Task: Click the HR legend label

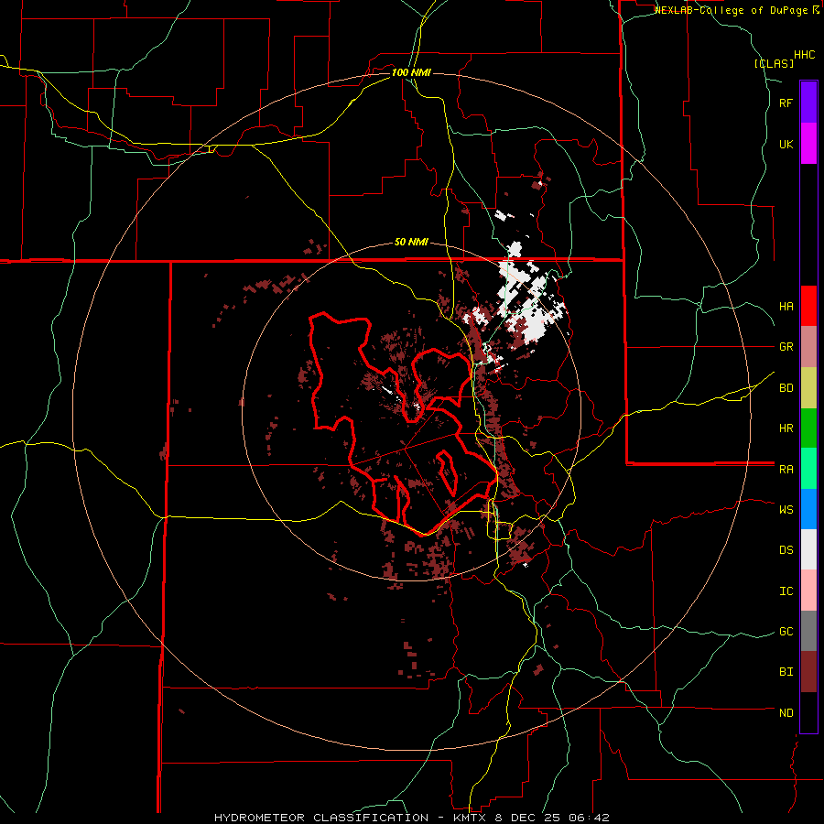Action: (x=786, y=428)
